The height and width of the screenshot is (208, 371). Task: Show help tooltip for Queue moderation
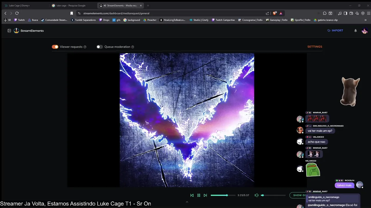pyautogui.click(x=133, y=47)
